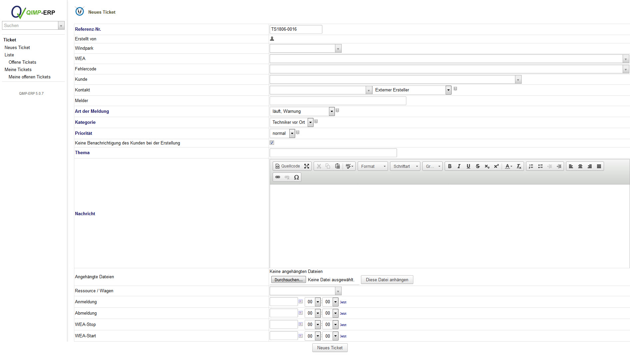Viewport: 630px width, 363px height.
Task: Toggle underline formatting
Action: 468,166
